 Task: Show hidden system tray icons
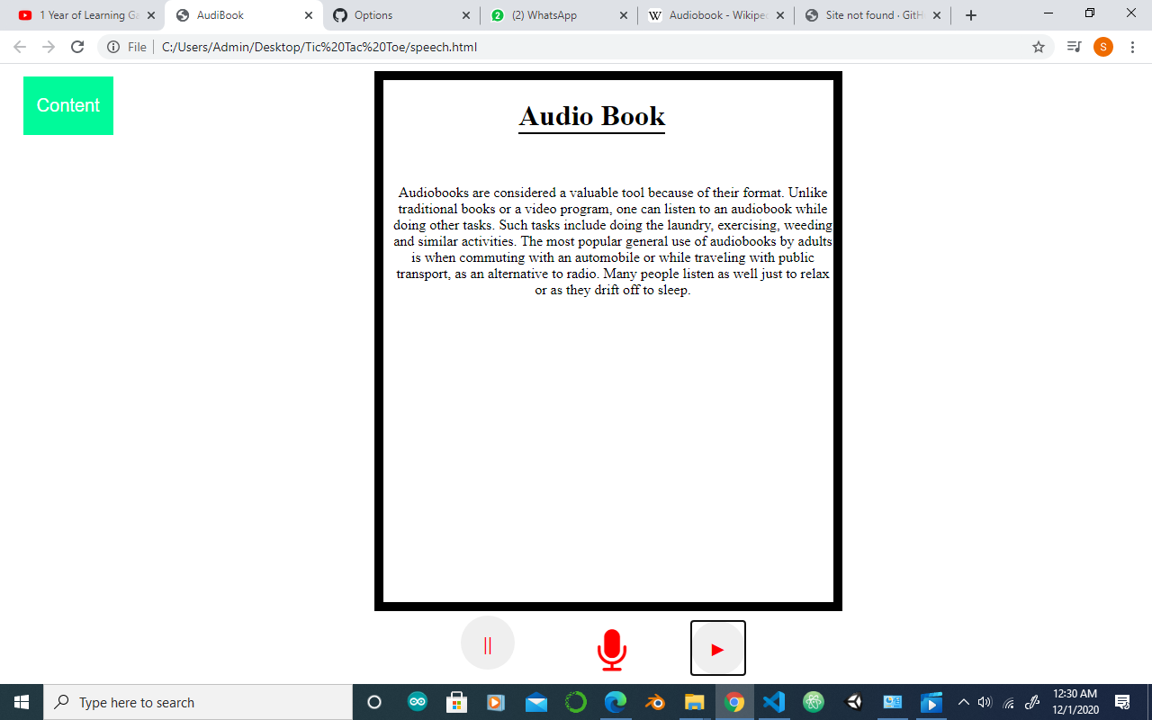pos(964,702)
